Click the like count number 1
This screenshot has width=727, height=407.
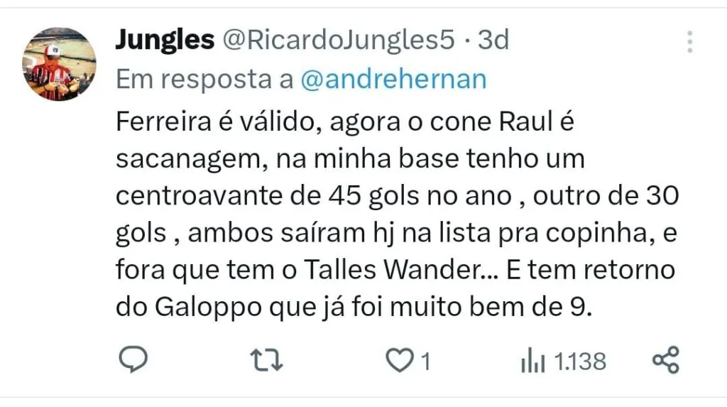pyautogui.click(x=426, y=362)
